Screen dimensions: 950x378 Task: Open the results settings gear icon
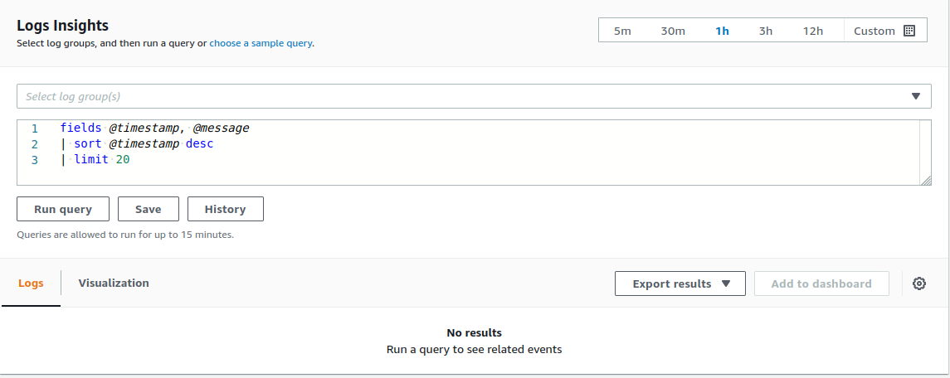(x=919, y=283)
